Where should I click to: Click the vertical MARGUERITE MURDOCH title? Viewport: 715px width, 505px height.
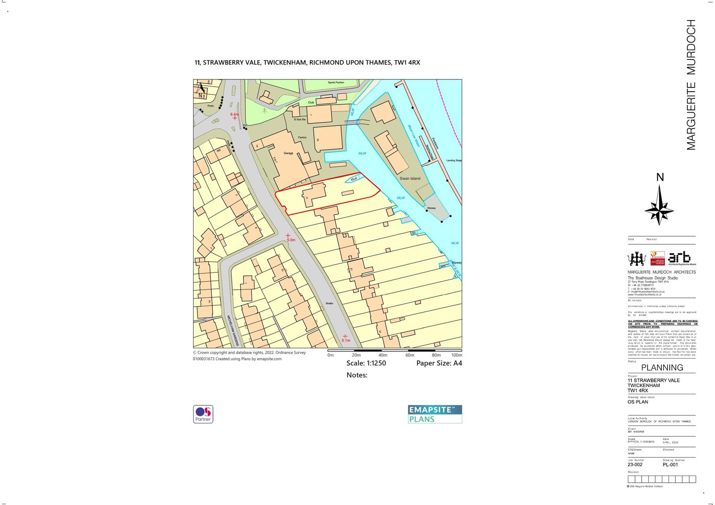tap(691, 85)
